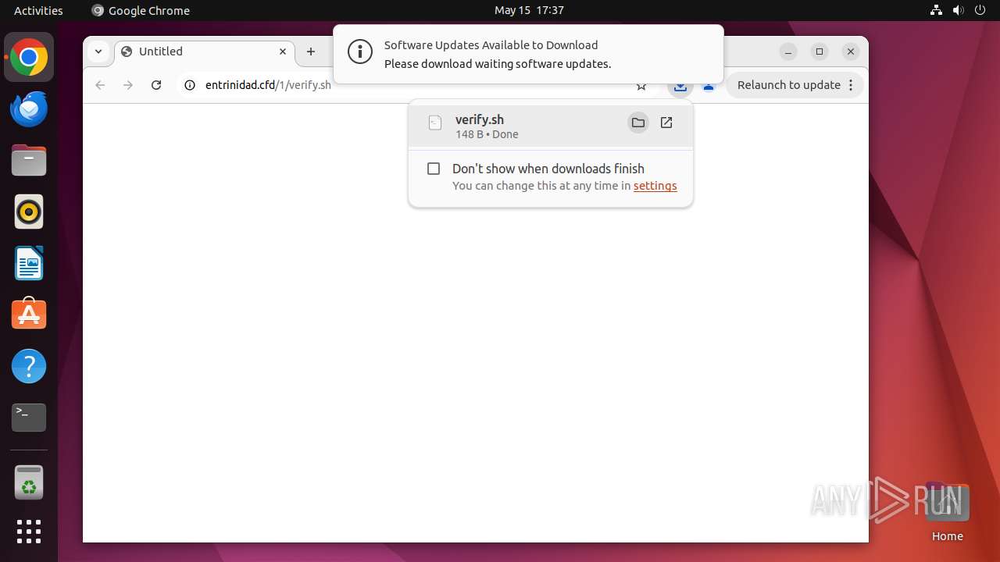Show verify.sh in folder
The height and width of the screenshot is (562, 1000).
point(638,123)
